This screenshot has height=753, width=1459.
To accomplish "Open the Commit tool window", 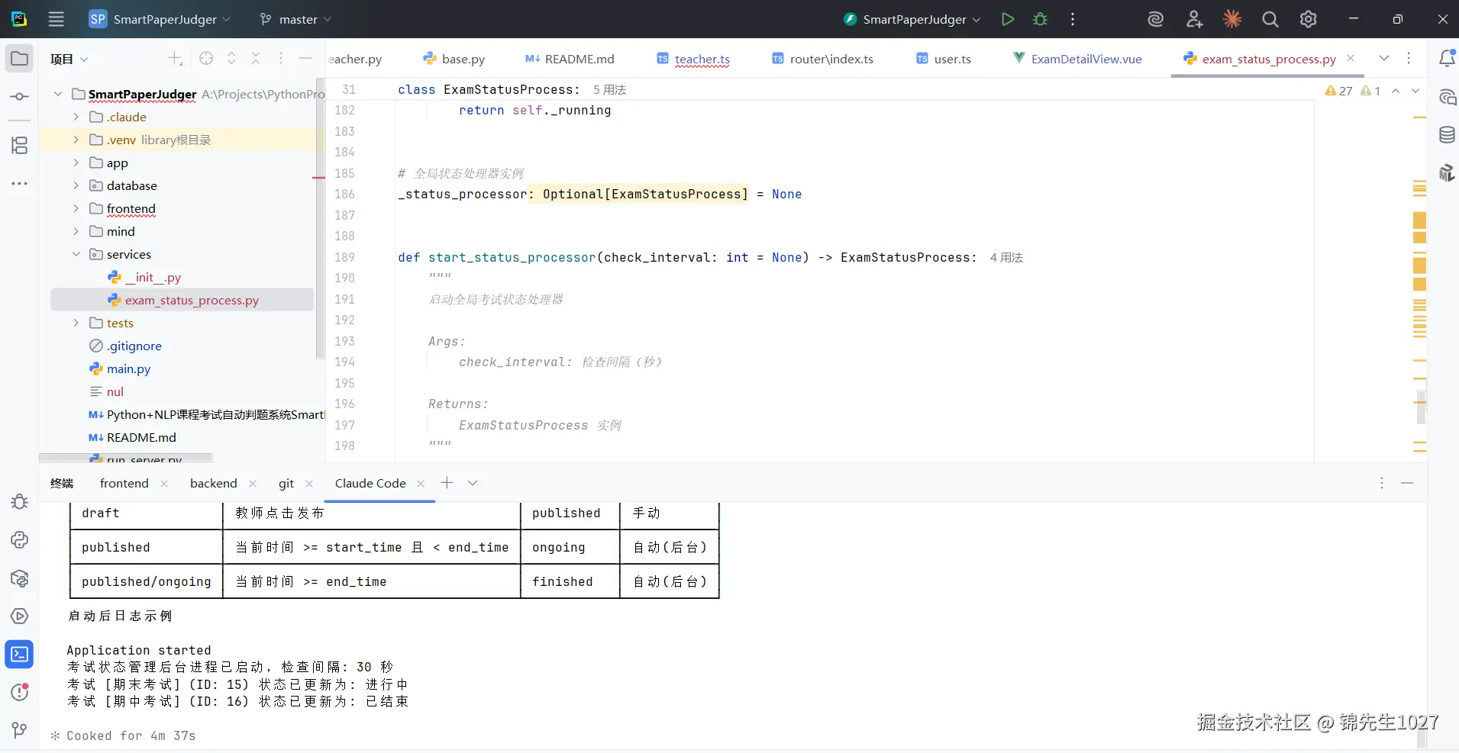I will click(19, 97).
